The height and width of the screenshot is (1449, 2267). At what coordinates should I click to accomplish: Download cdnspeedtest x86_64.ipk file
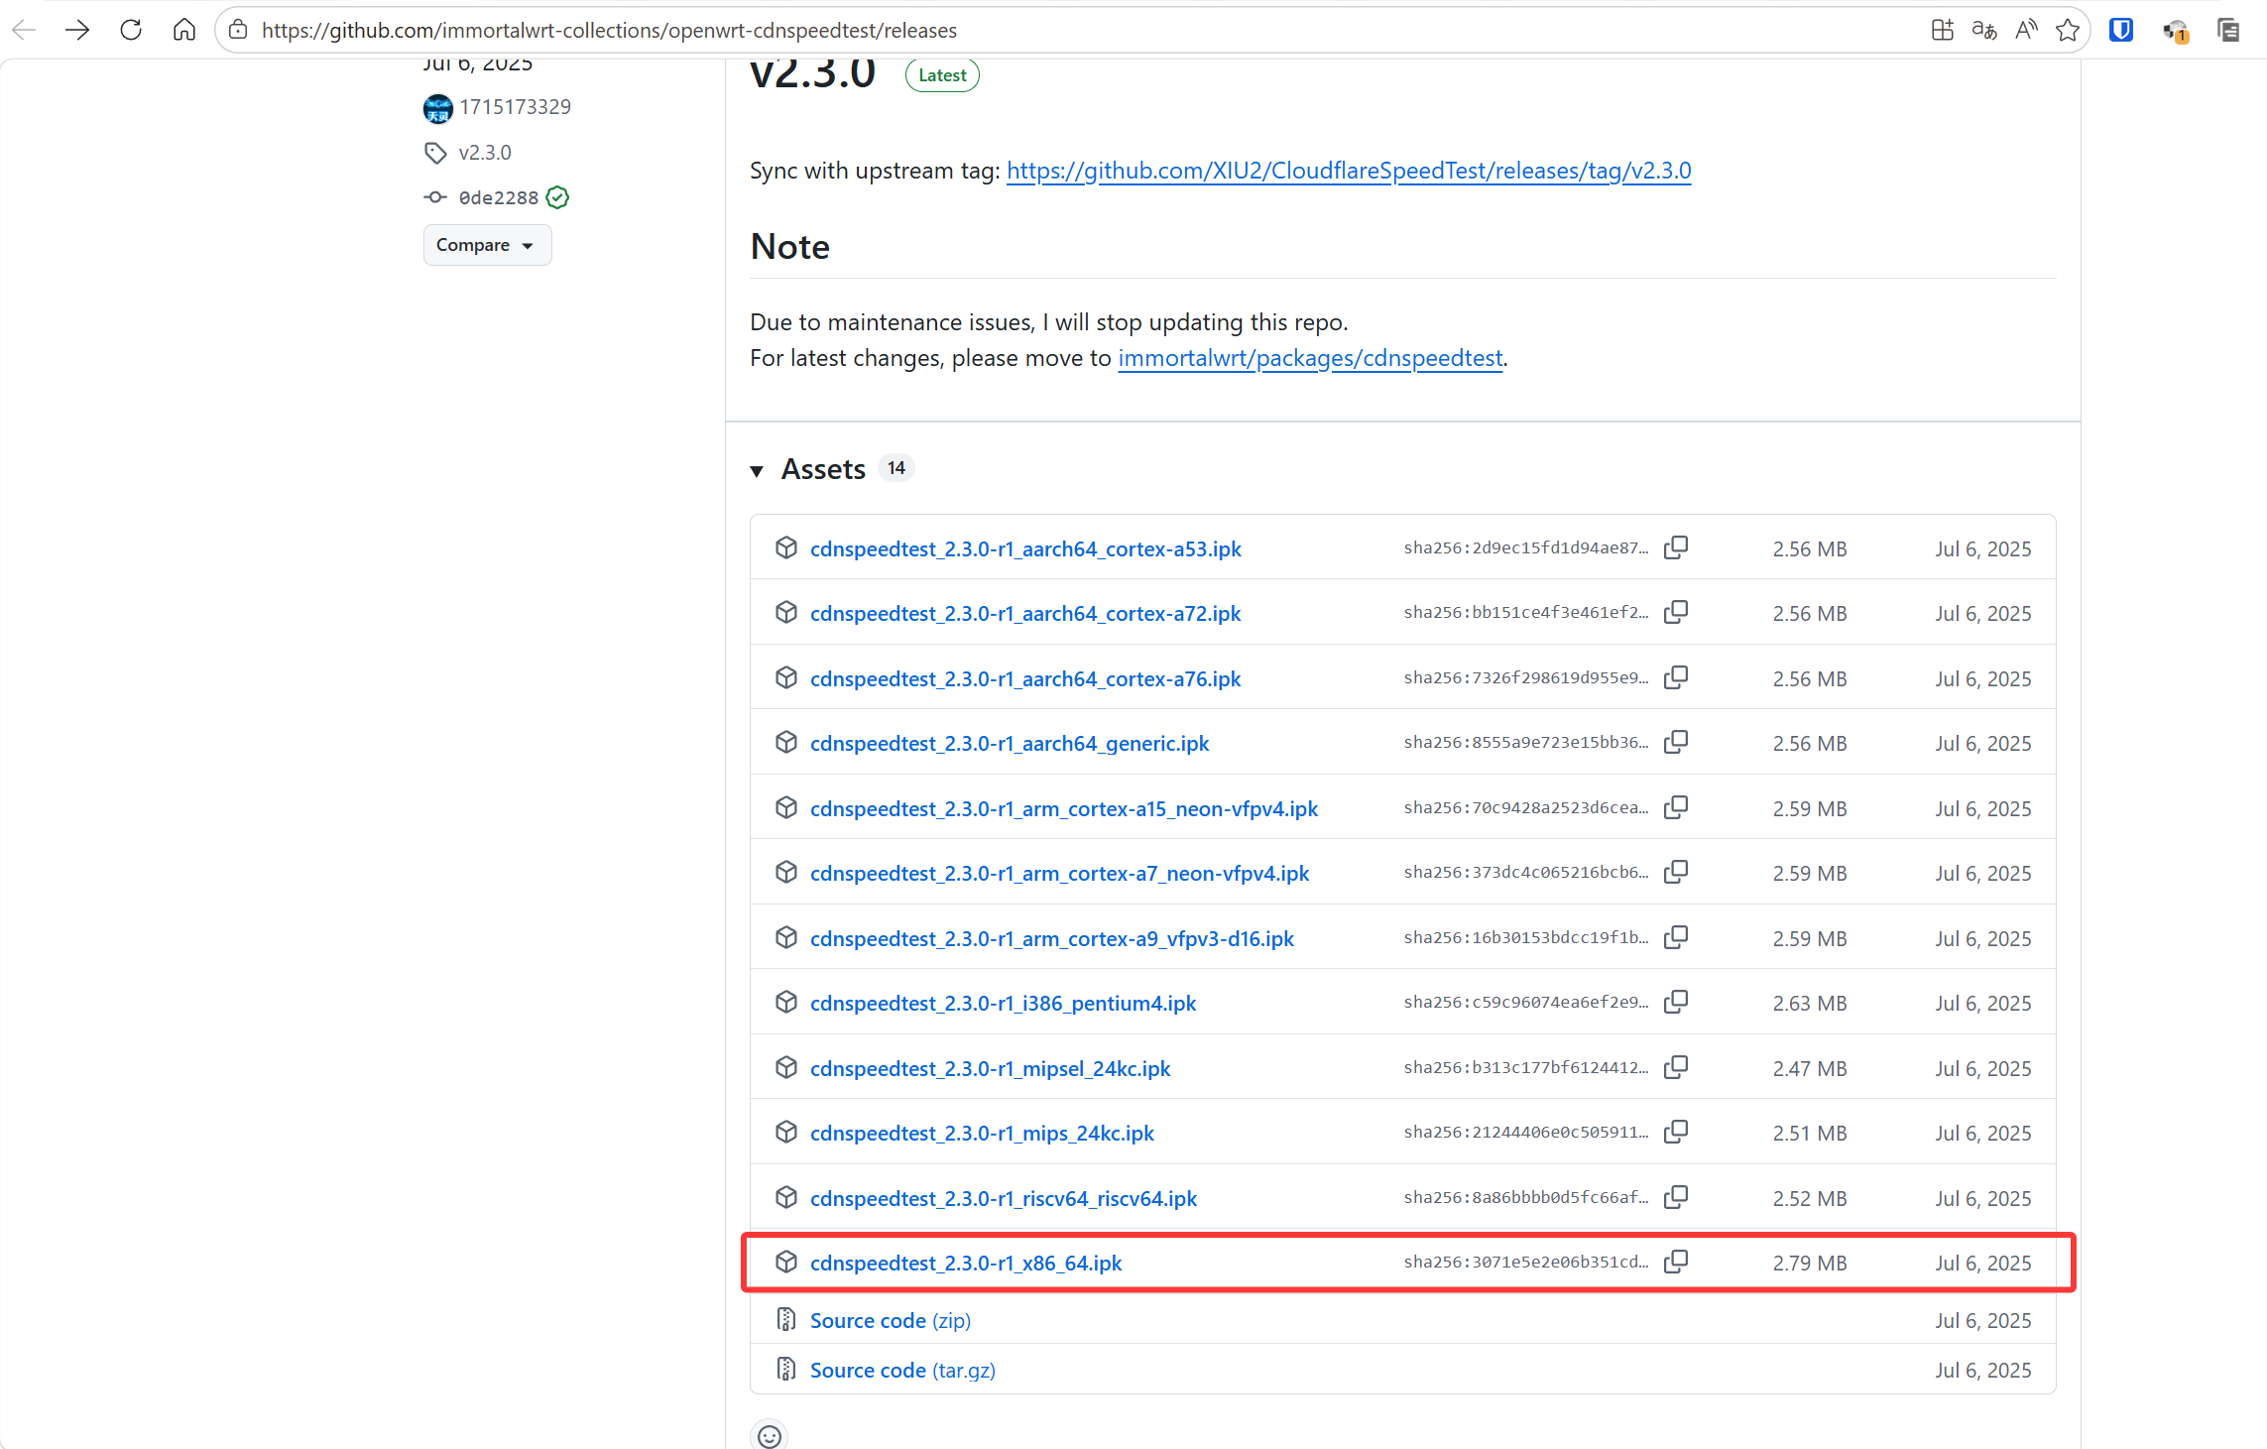pyautogui.click(x=965, y=1263)
